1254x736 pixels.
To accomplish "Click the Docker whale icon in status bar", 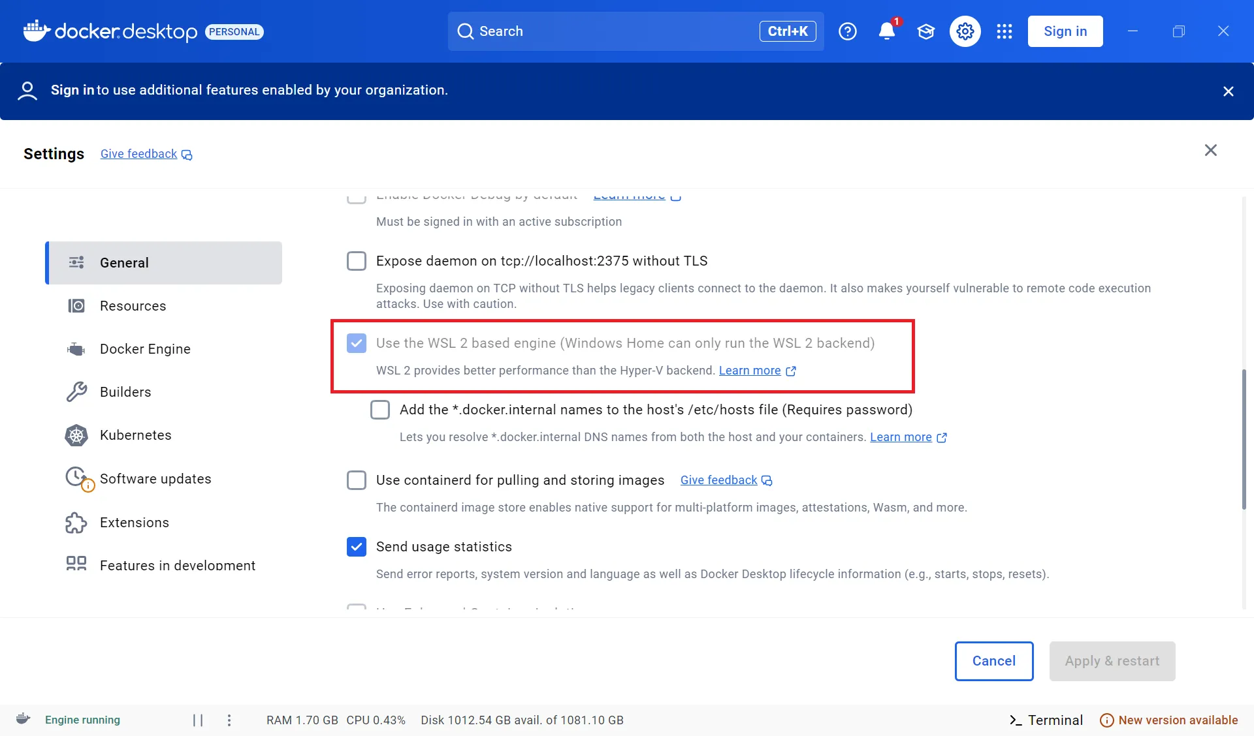I will (x=24, y=719).
